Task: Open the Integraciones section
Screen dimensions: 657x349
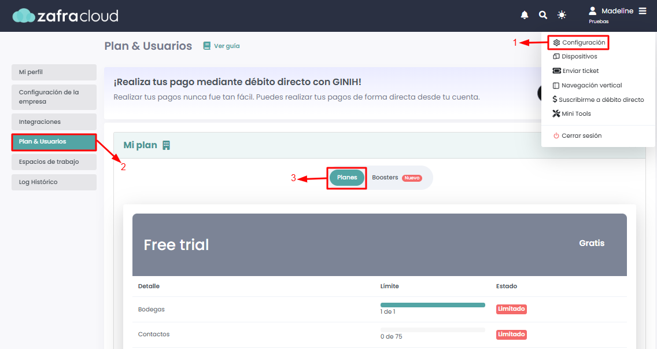Action: point(54,122)
